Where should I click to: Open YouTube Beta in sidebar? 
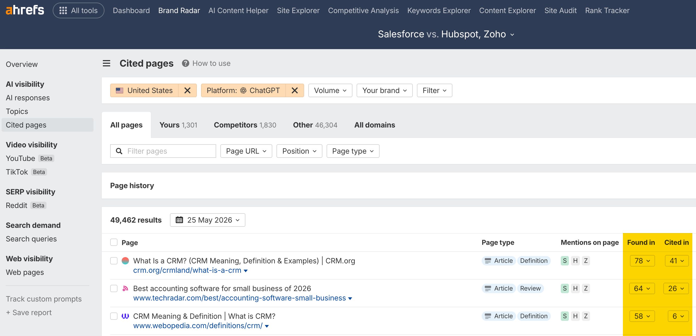coord(30,158)
